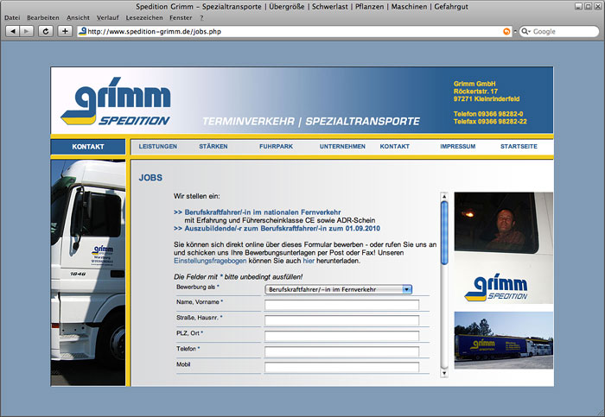Go forward with the browser forward arrow

26,31
